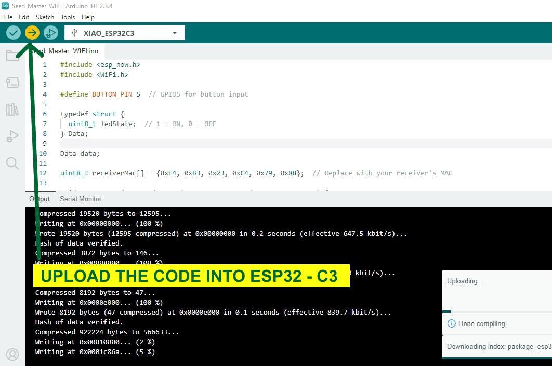This screenshot has width=552, height=366.
Task: Click the 'Uploading...' notification
Action: (497, 291)
